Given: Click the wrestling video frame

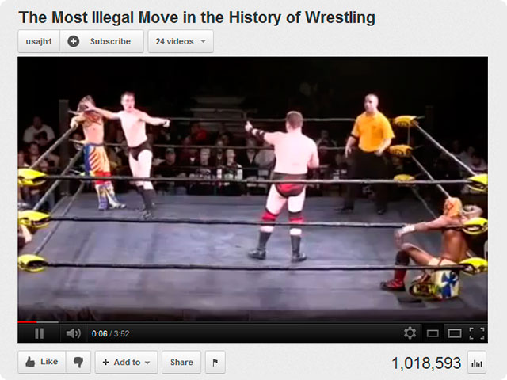Looking at the screenshot, I should pos(253,188).
